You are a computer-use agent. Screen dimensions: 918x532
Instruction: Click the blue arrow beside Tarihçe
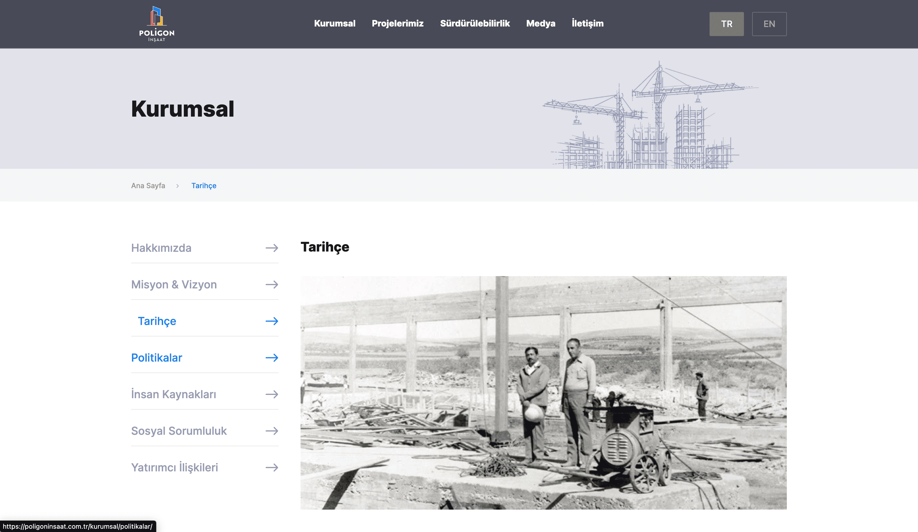[272, 321]
